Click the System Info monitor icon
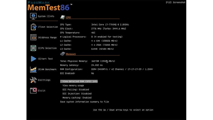 (x=33, y=16)
